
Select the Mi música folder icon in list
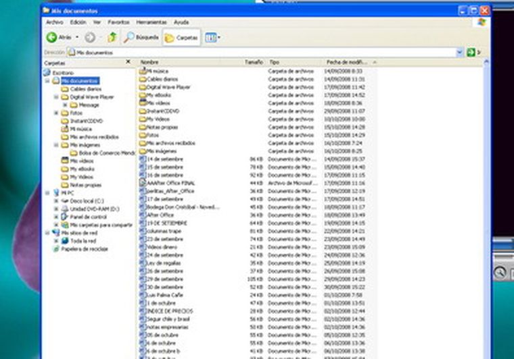143,71
